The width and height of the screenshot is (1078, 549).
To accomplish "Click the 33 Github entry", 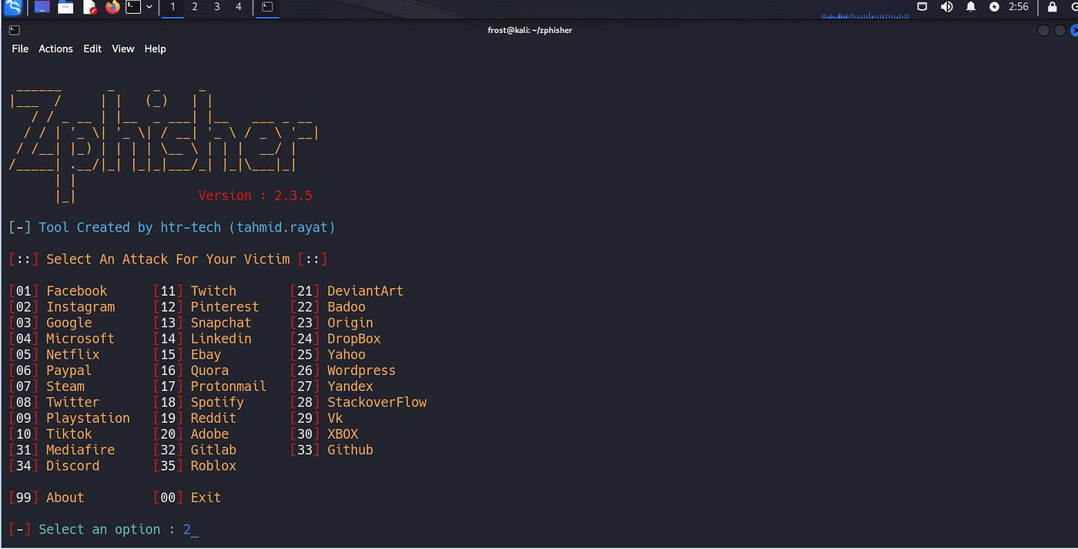I will [x=332, y=450].
